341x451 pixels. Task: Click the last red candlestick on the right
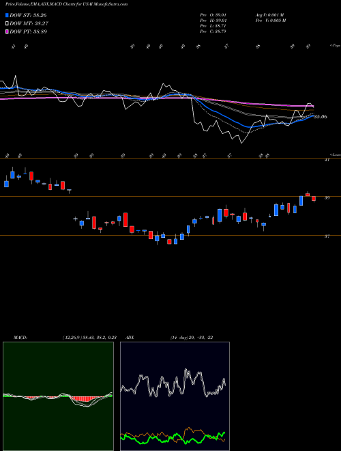(x=314, y=199)
